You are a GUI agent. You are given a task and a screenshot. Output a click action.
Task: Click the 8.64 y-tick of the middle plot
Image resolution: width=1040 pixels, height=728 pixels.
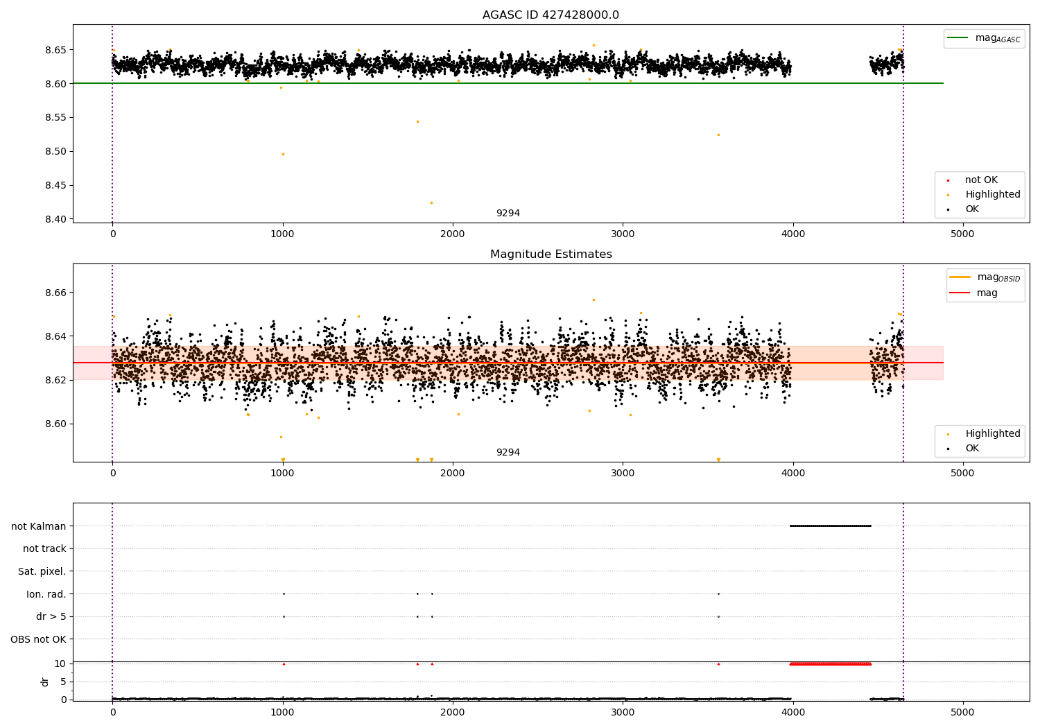[55, 336]
